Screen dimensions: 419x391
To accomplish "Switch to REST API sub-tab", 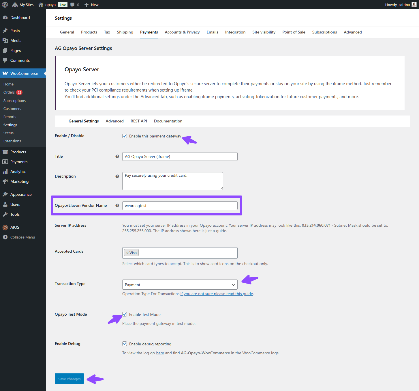I will click(x=139, y=121).
